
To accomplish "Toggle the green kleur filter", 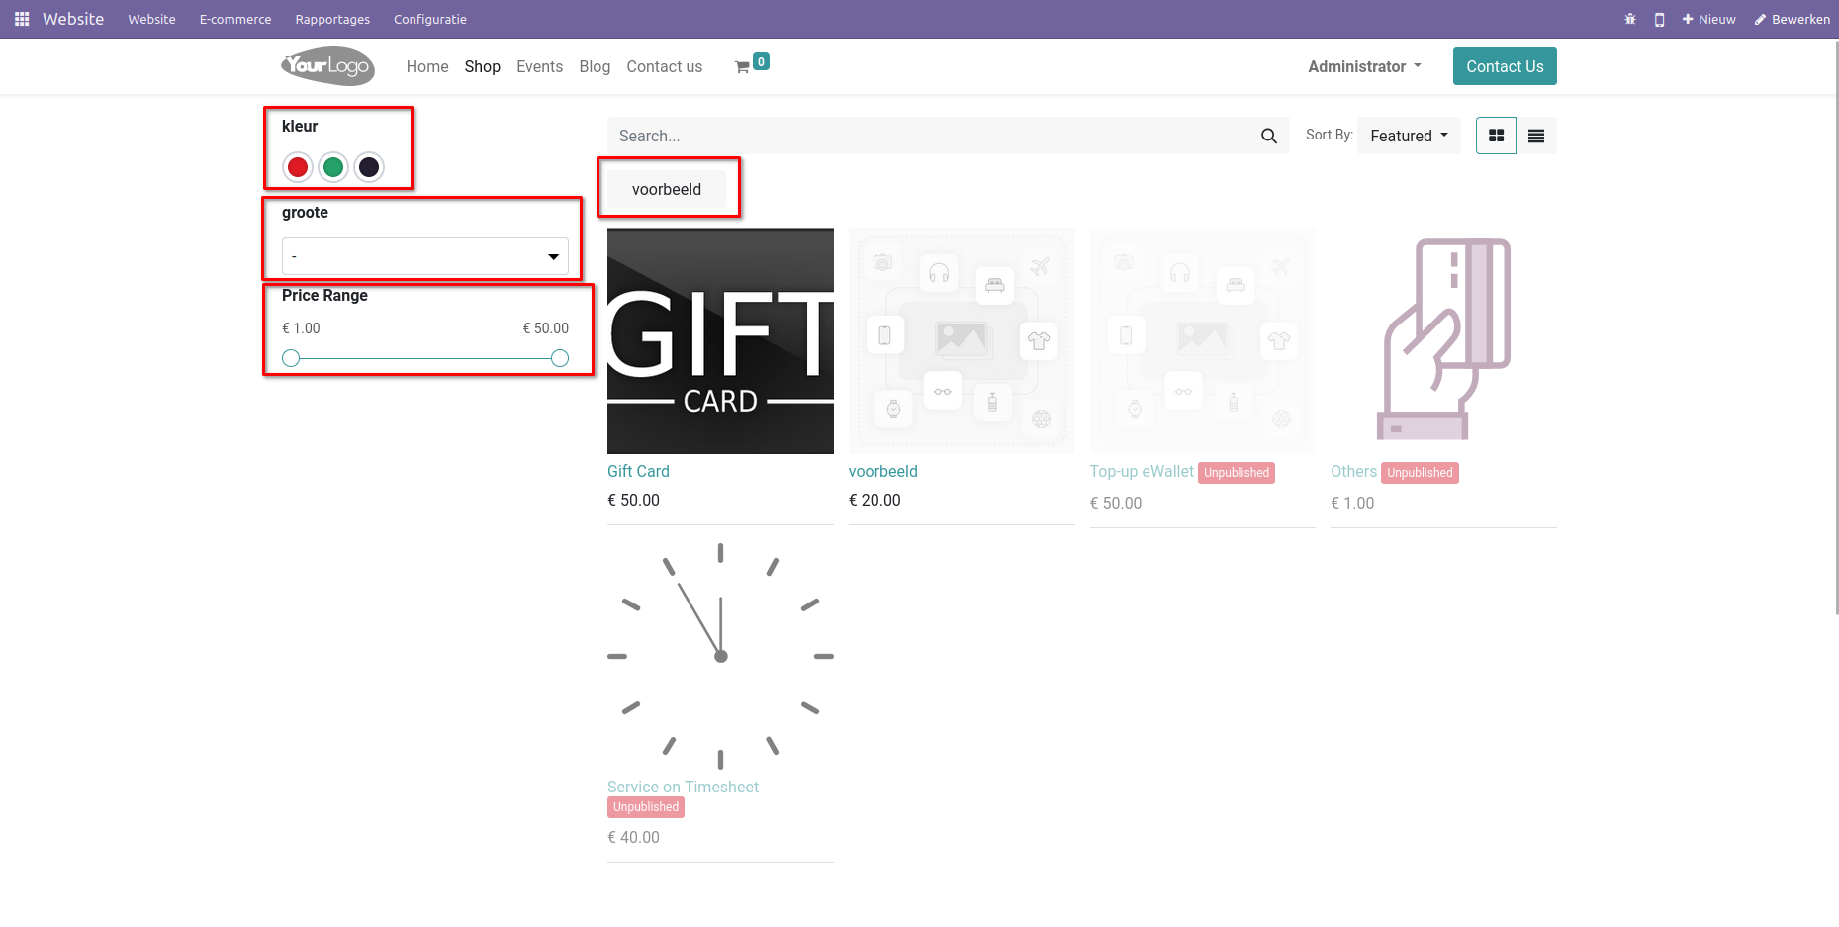I will point(333,167).
